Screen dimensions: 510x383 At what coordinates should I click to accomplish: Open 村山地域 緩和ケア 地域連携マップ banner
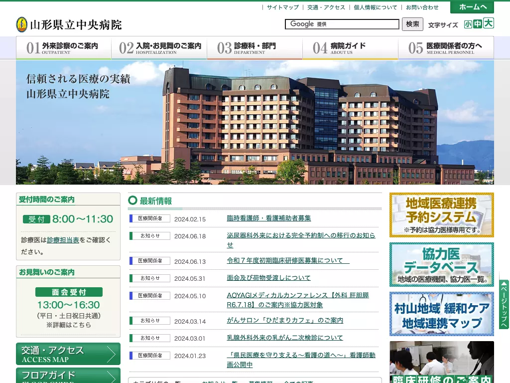pos(442,314)
